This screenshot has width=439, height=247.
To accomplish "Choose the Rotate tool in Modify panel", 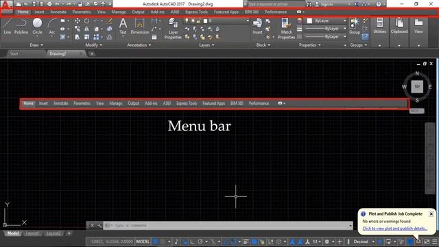I will pyautogui.click(x=87, y=21).
